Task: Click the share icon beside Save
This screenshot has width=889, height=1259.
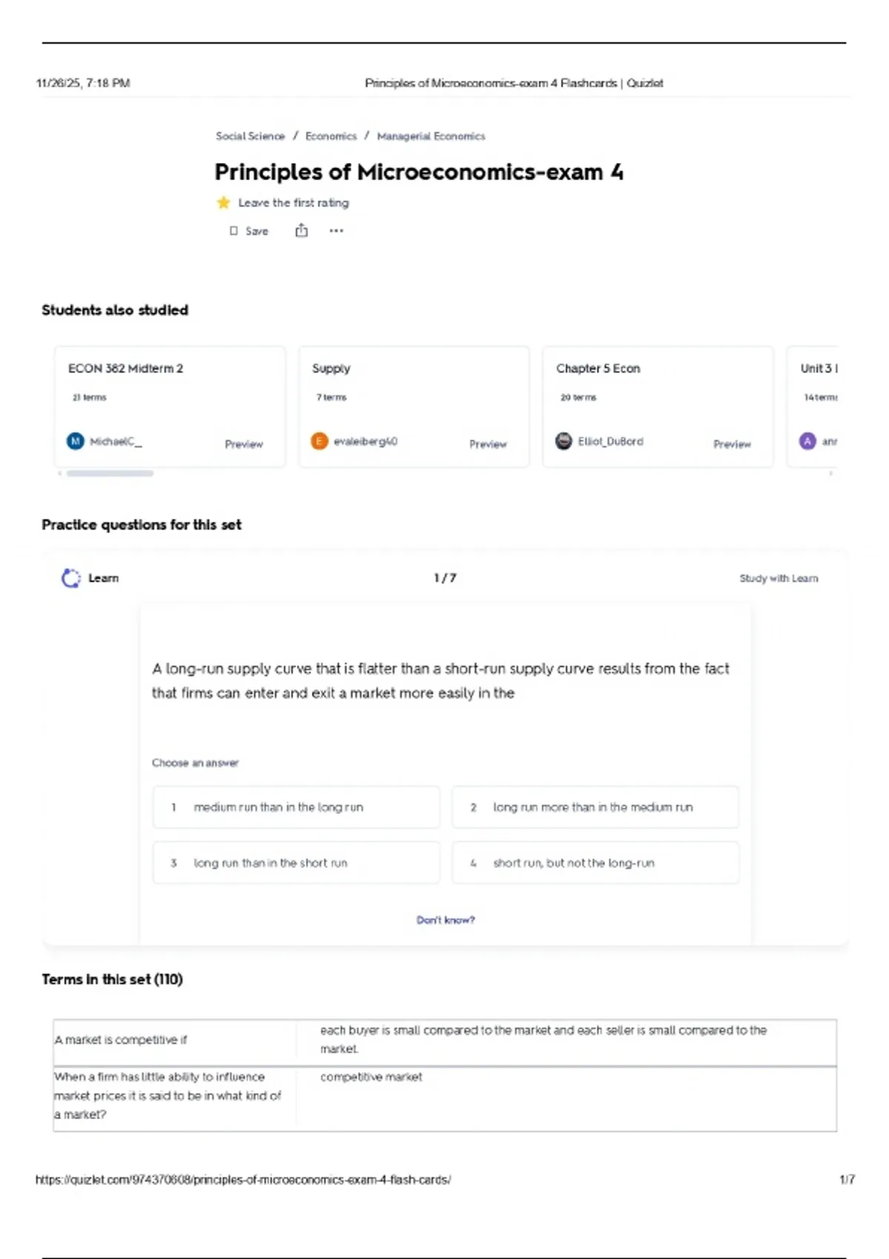Action: (302, 231)
